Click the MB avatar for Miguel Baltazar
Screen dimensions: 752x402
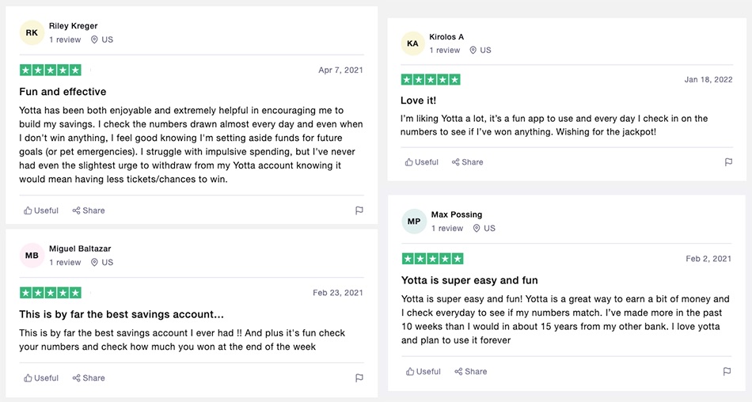(x=32, y=256)
